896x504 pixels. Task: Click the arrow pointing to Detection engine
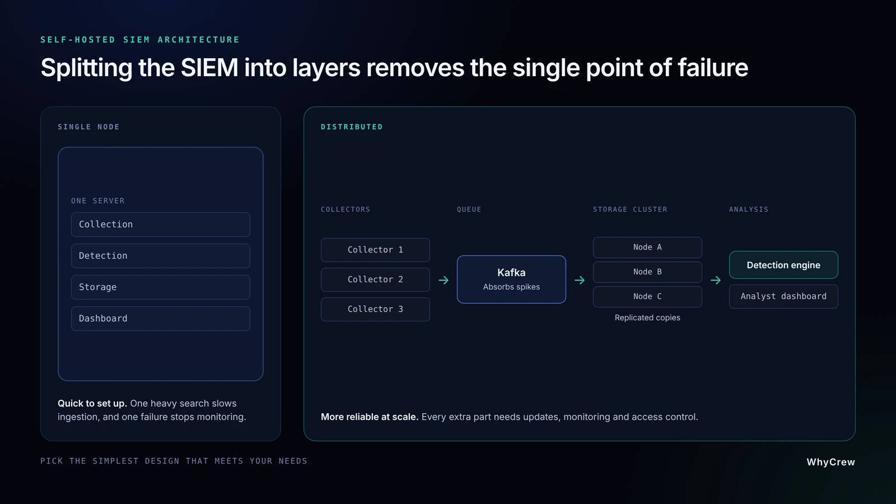[x=716, y=280]
